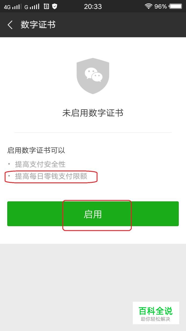Tap the 助你轻松解决 caption text
Image resolution: width=186 pixels, height=331 pixels.
156,319
